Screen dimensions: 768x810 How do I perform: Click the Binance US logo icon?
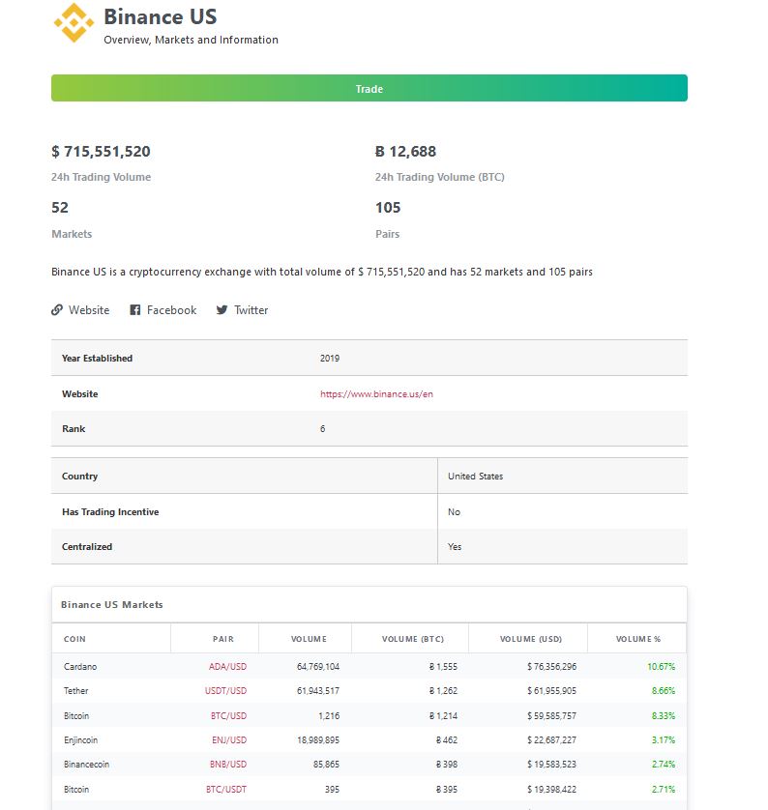coord(74,23)
